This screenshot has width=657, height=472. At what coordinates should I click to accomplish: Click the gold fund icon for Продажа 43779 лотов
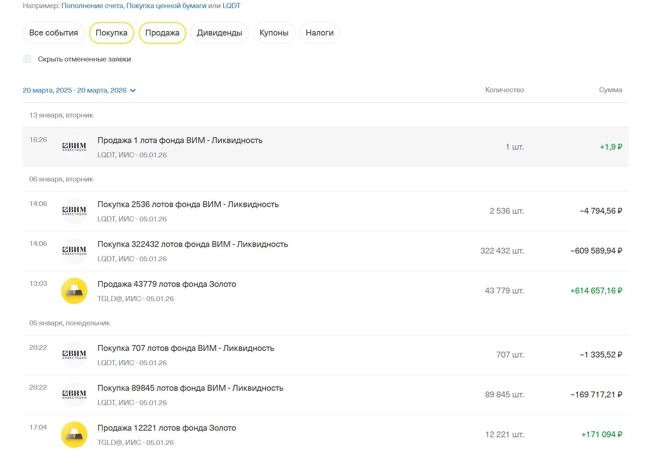(74, 291)
